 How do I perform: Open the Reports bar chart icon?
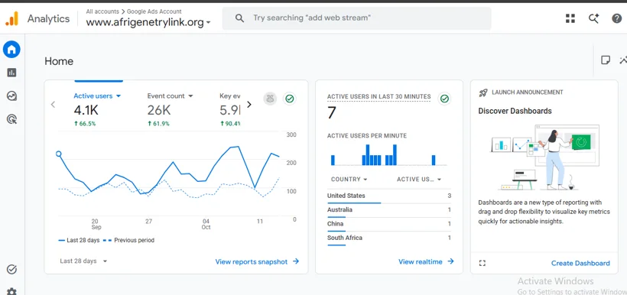tap(11, 73)
